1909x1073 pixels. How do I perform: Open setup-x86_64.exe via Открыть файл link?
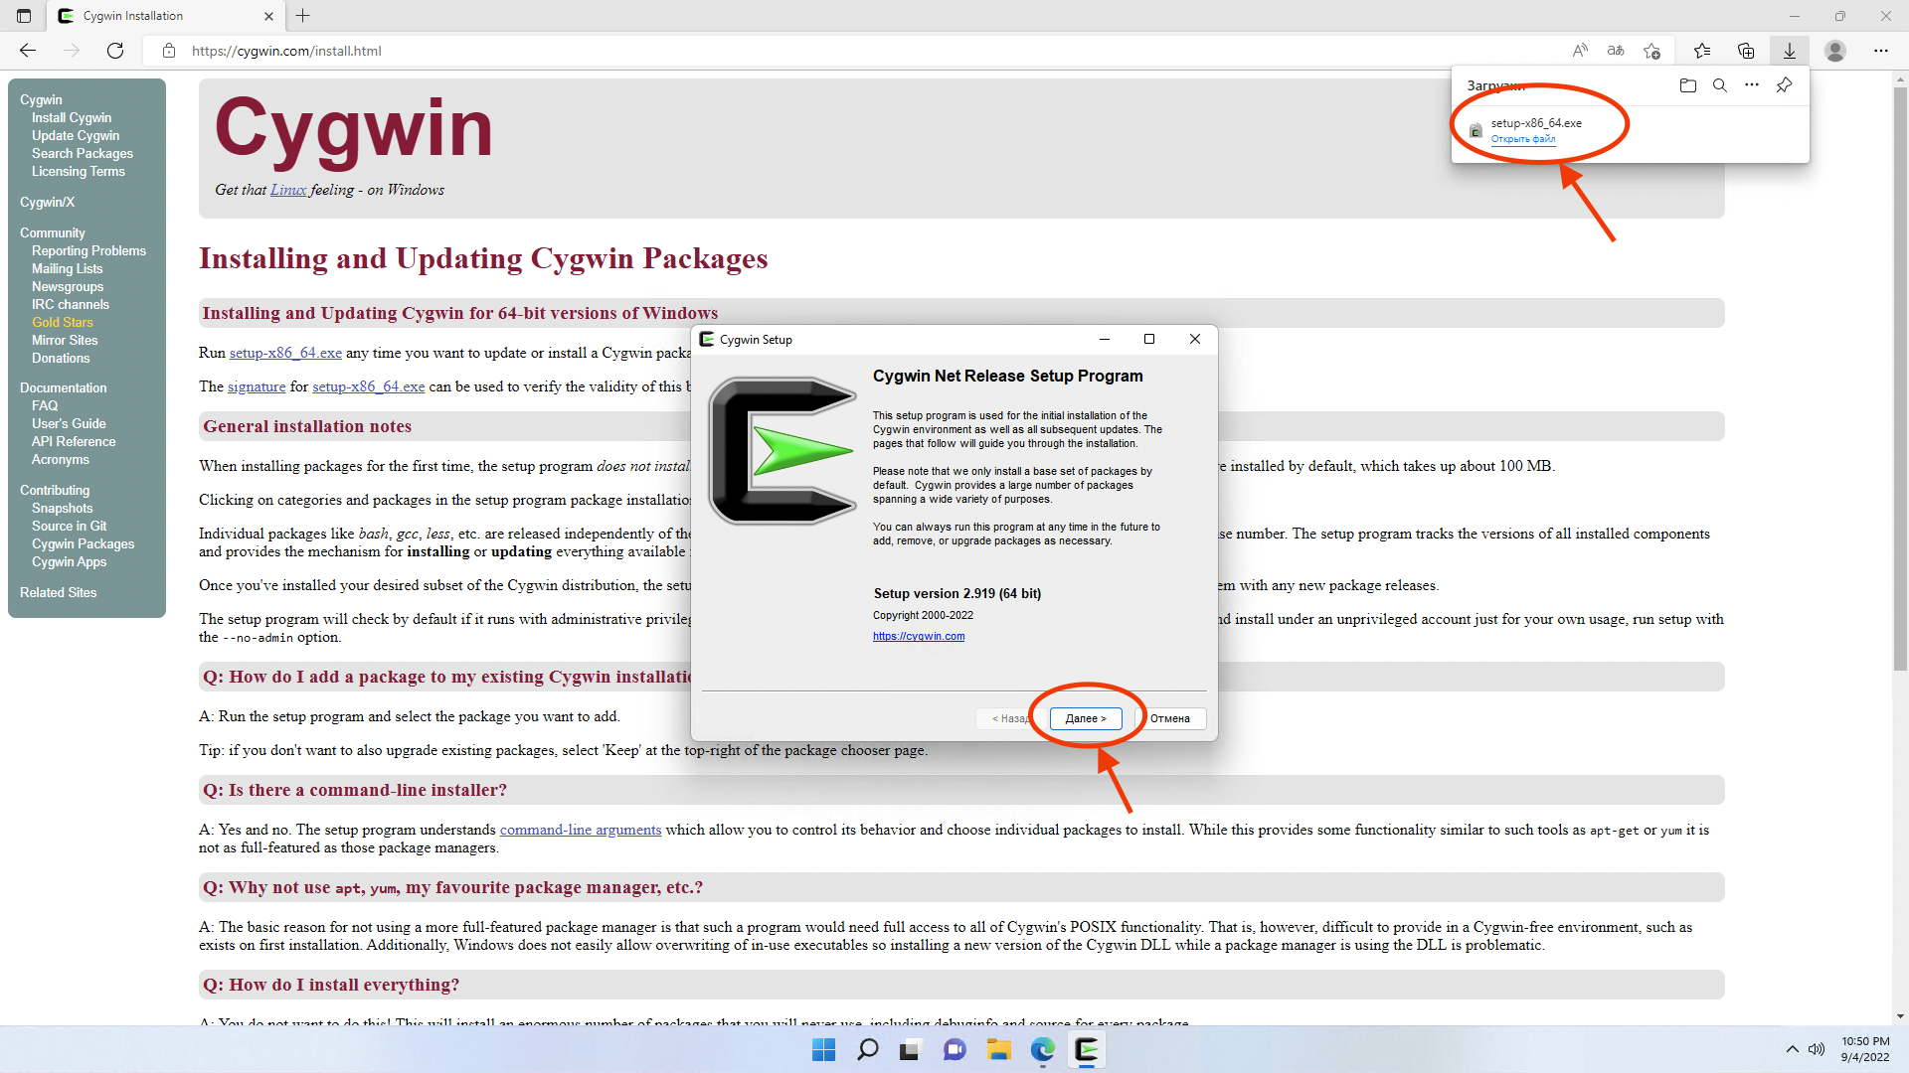coord(1524,139)
